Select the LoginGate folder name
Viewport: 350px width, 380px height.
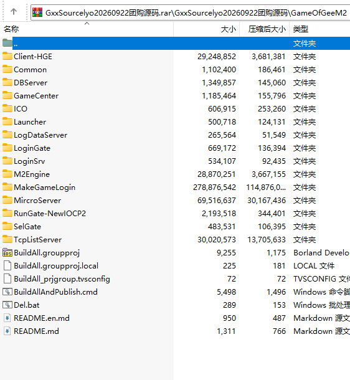click(32, 148)
